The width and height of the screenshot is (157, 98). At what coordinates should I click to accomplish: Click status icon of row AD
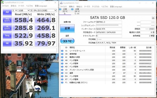[x=62, y=67]
